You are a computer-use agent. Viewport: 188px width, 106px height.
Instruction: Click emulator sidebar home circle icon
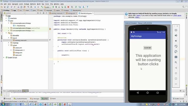tap(176, 73)
